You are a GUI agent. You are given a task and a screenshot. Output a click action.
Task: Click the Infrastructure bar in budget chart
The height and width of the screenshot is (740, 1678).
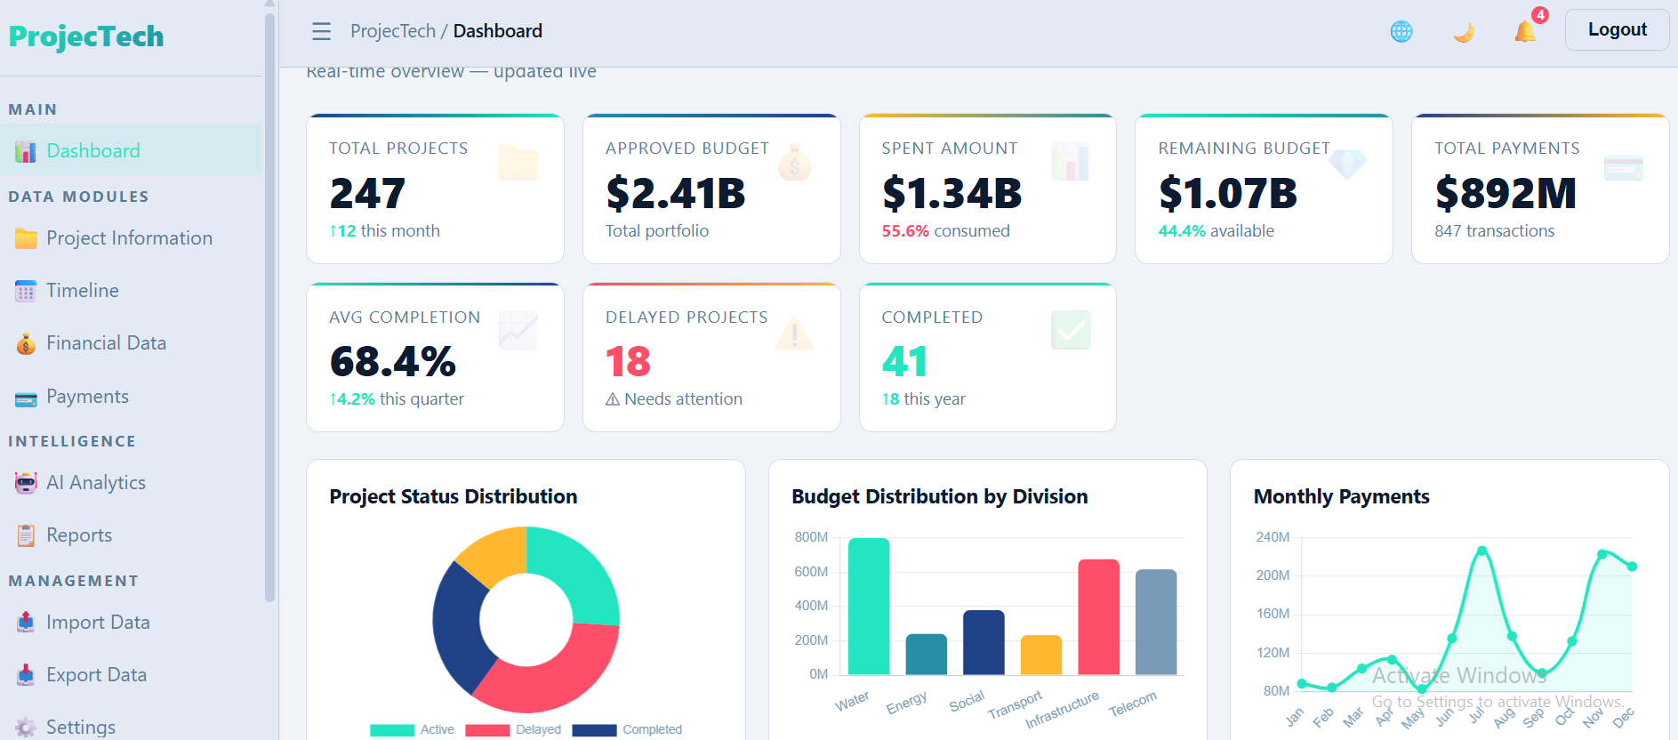click(1098, 617)
